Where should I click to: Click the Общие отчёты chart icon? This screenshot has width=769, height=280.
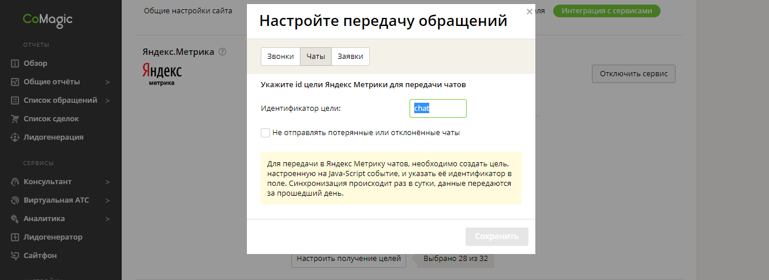16,82
